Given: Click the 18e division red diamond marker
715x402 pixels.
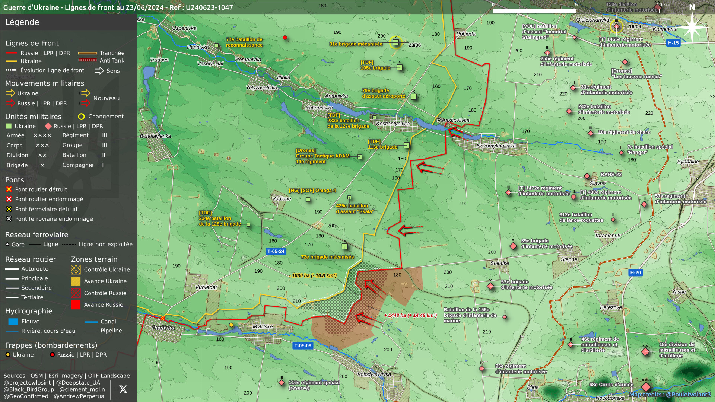Looking at the screenshot, I should 645,352.
